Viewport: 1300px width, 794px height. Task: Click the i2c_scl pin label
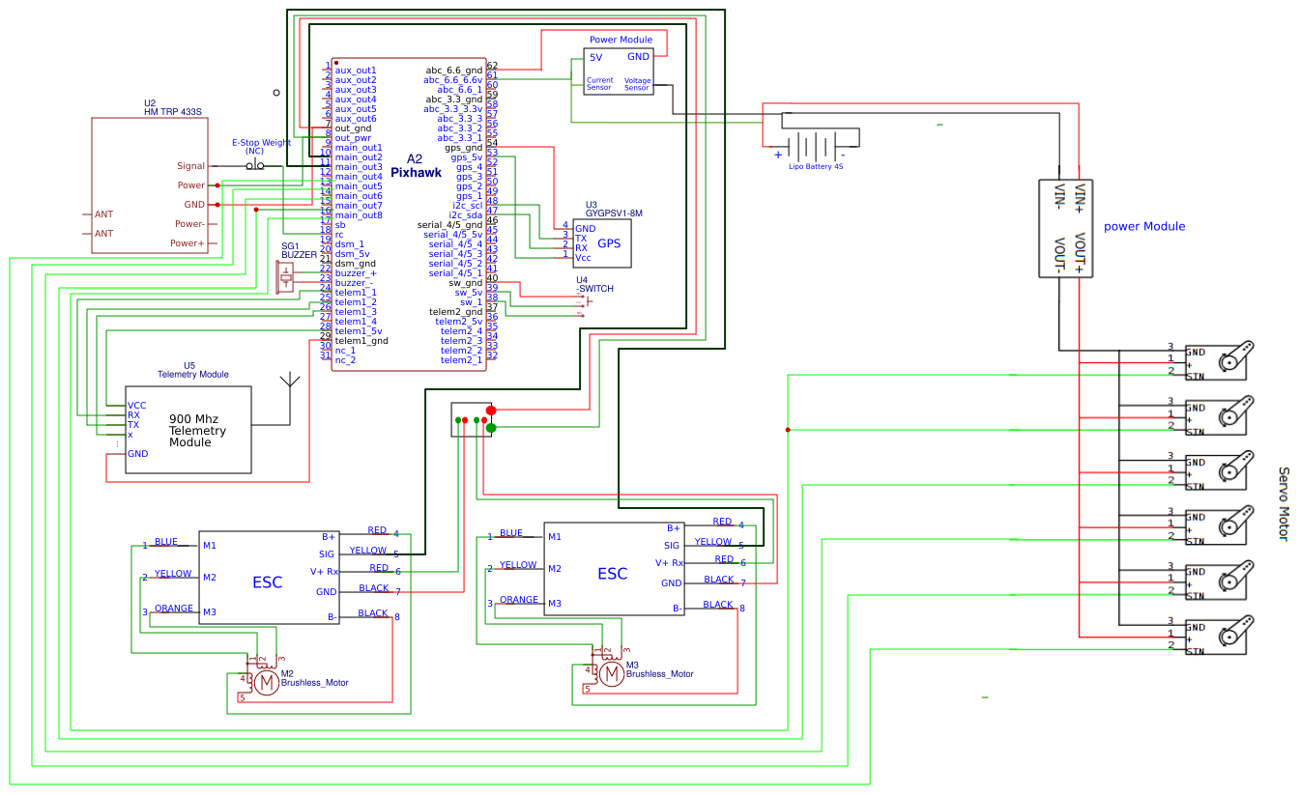click(x=467, y=206)
